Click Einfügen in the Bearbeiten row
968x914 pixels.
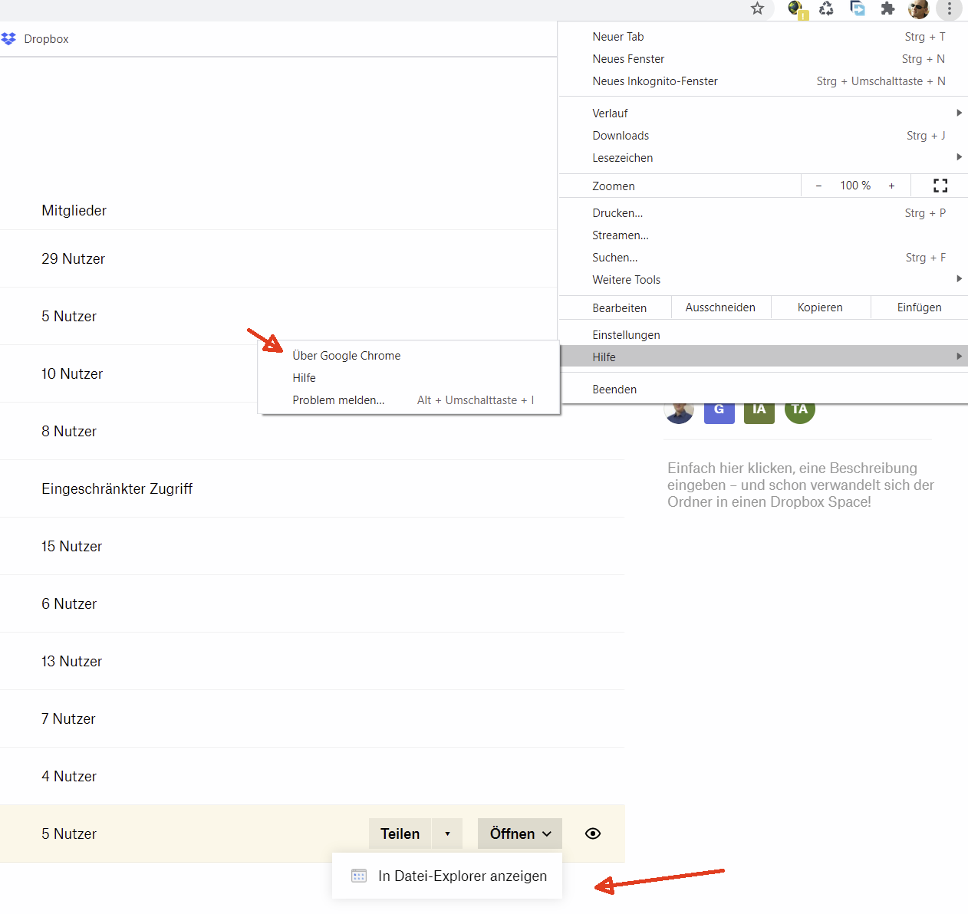point(920,307)
